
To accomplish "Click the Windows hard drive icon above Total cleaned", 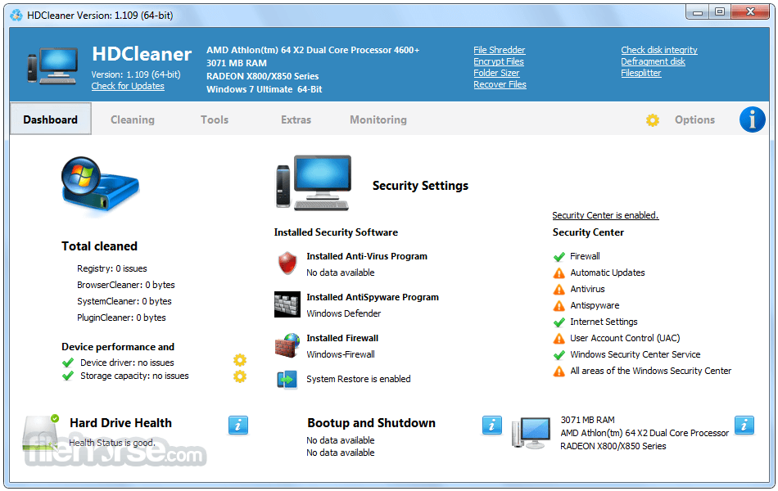I will pos(100,185).
